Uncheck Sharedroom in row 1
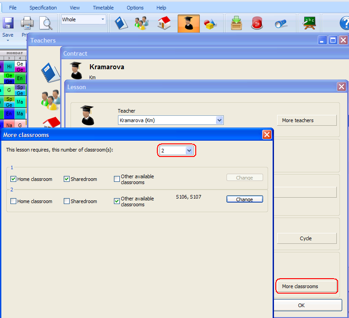This screenshot has height=318, width=349. pos(67,179)
